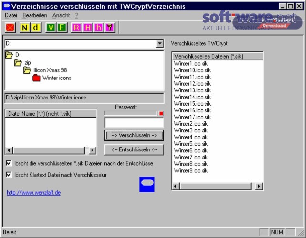Click the red Winter icons folder icon
The image size is (306, 238).
[36, 78]
